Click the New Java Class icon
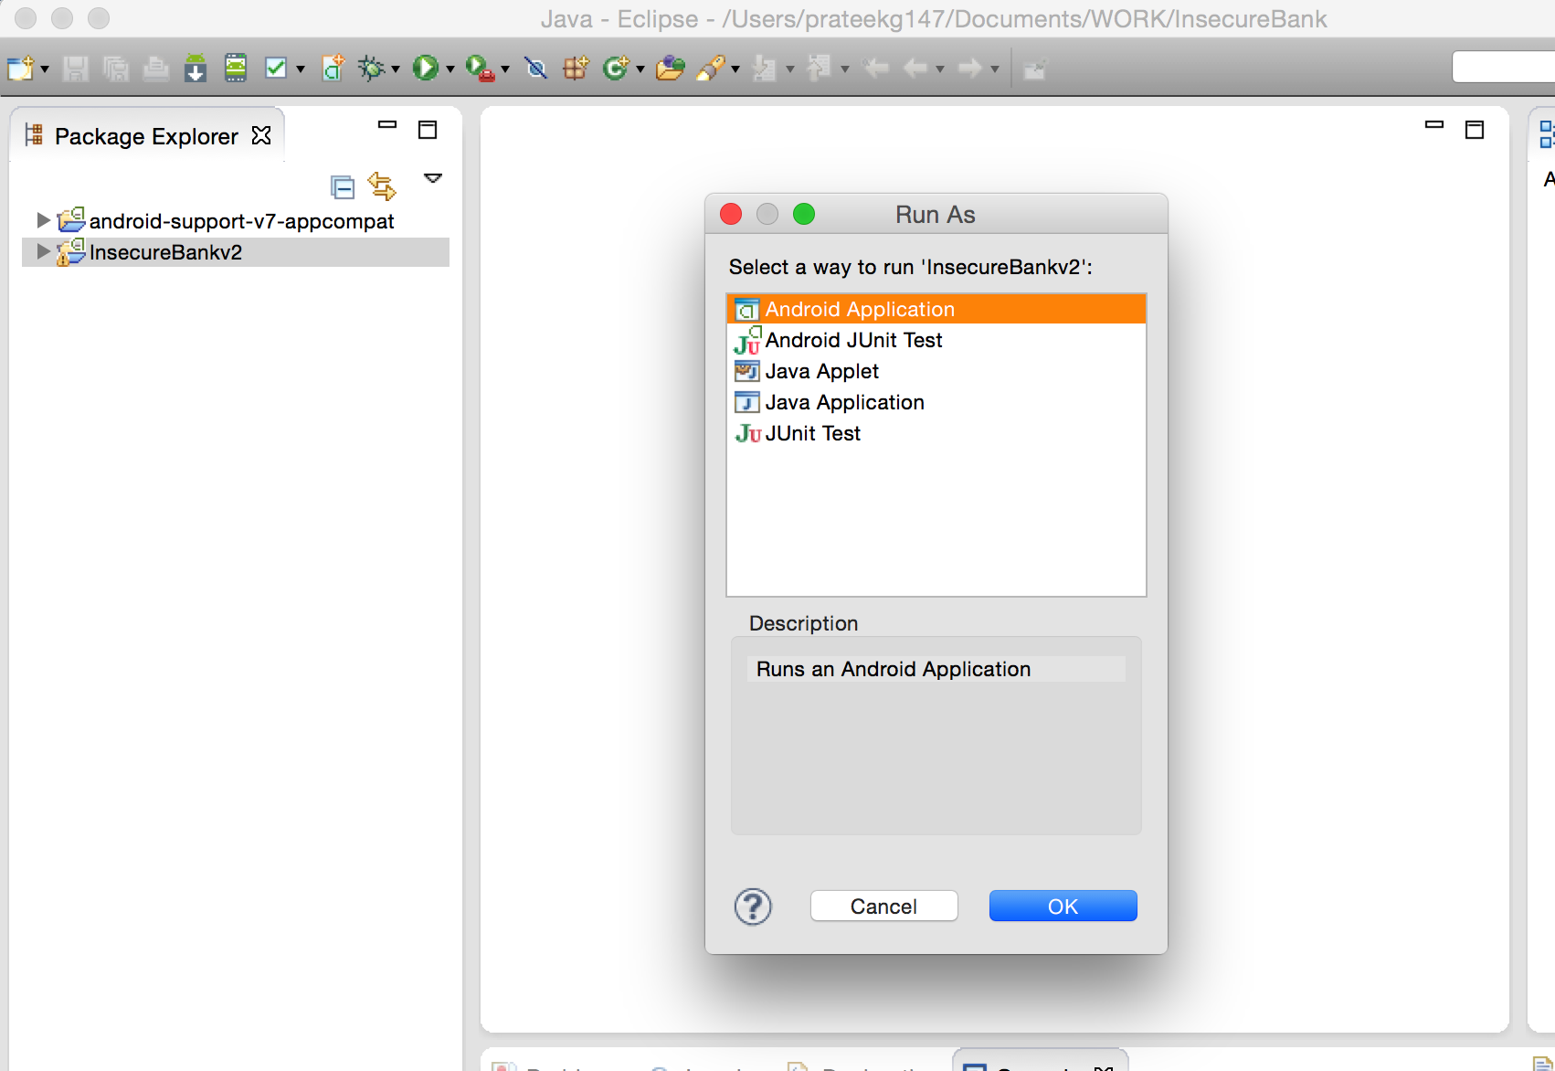The width and height of the screenshot is (1555, 1071). [x=617, y=69]
